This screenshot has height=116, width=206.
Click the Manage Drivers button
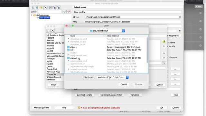42,108
